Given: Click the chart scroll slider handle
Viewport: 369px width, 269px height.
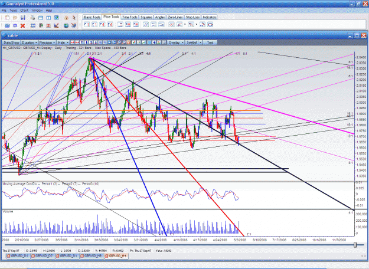Looking at the screenshot, I should [x=355, y=245].
